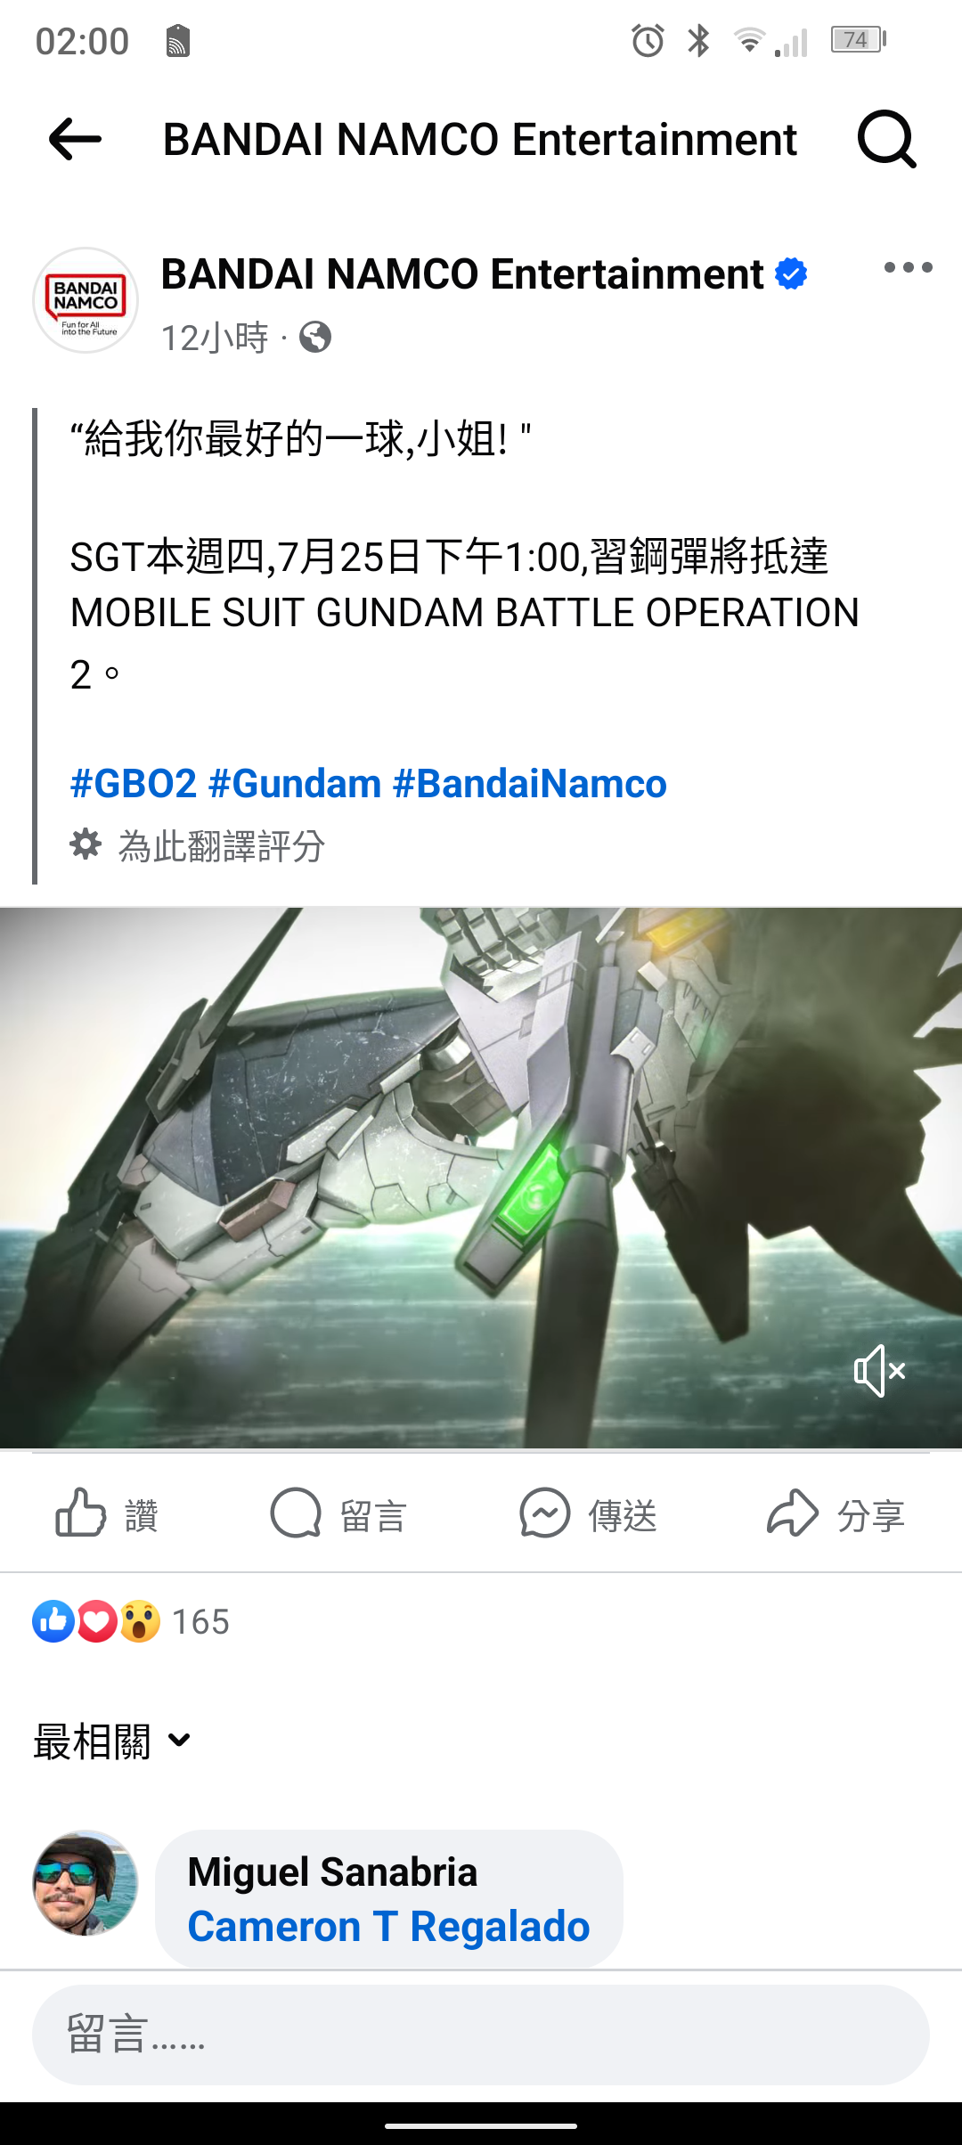Tap the blue verified badge
This screenshot has width=962, height=2145.
[791, 273]
